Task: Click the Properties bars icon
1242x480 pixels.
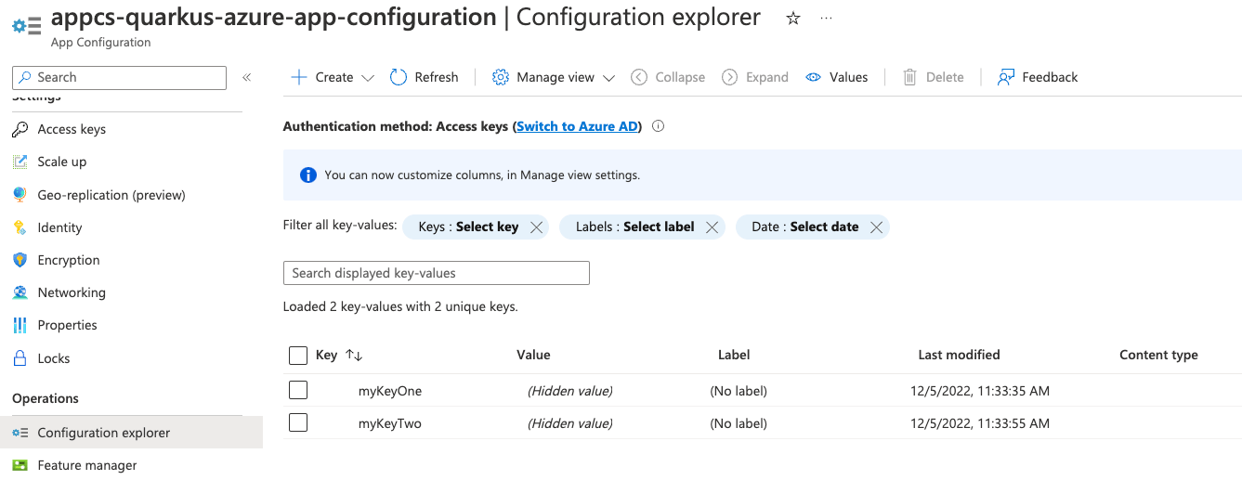Action: tap(20, 325)
